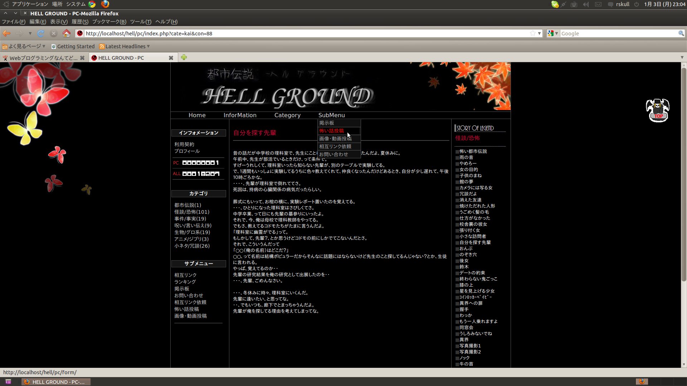Click the Firefox browser icon in taskbar
Viewport: 687px width, 386px height.
[x=26, y=382]
